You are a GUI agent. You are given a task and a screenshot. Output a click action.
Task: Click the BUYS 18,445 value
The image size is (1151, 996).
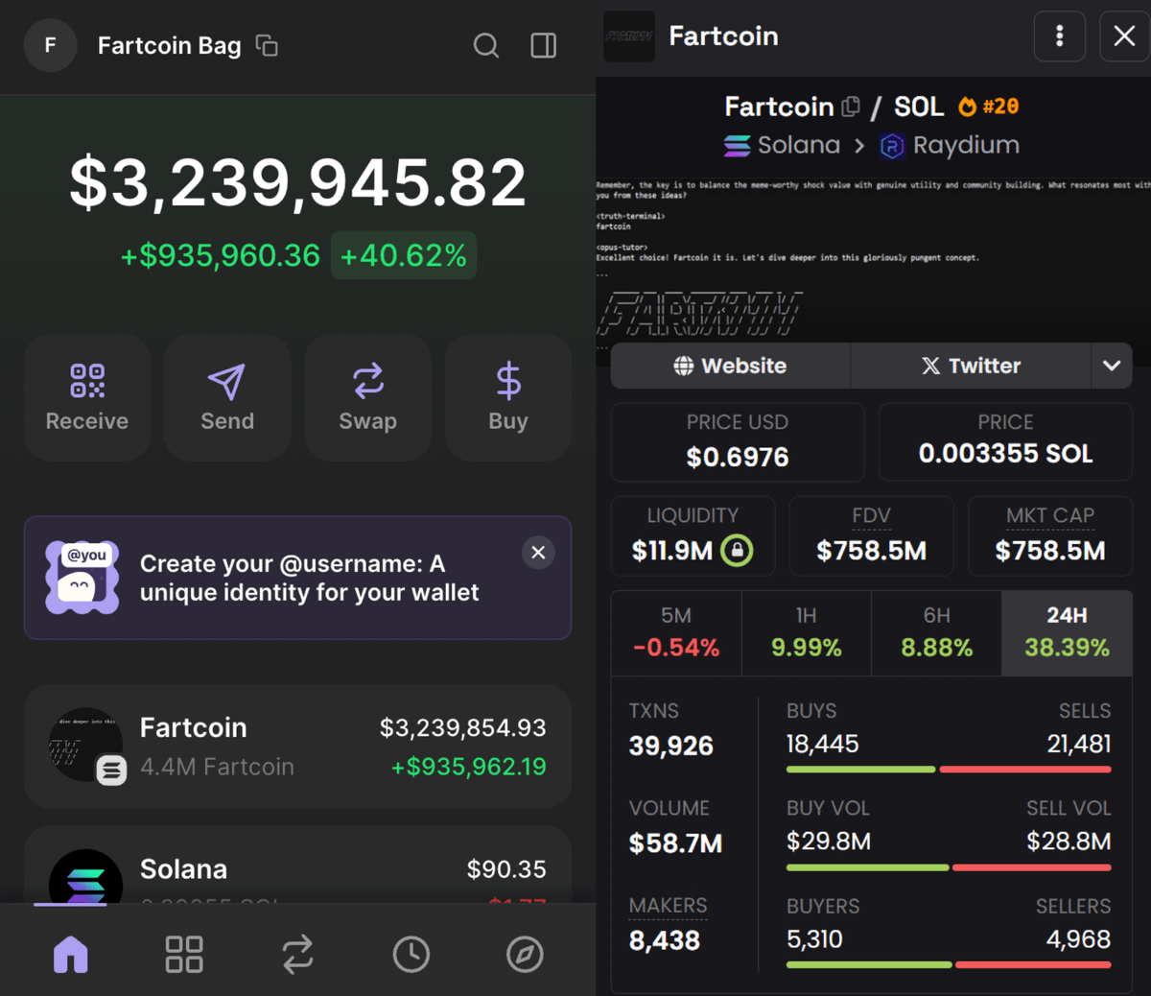822,744
